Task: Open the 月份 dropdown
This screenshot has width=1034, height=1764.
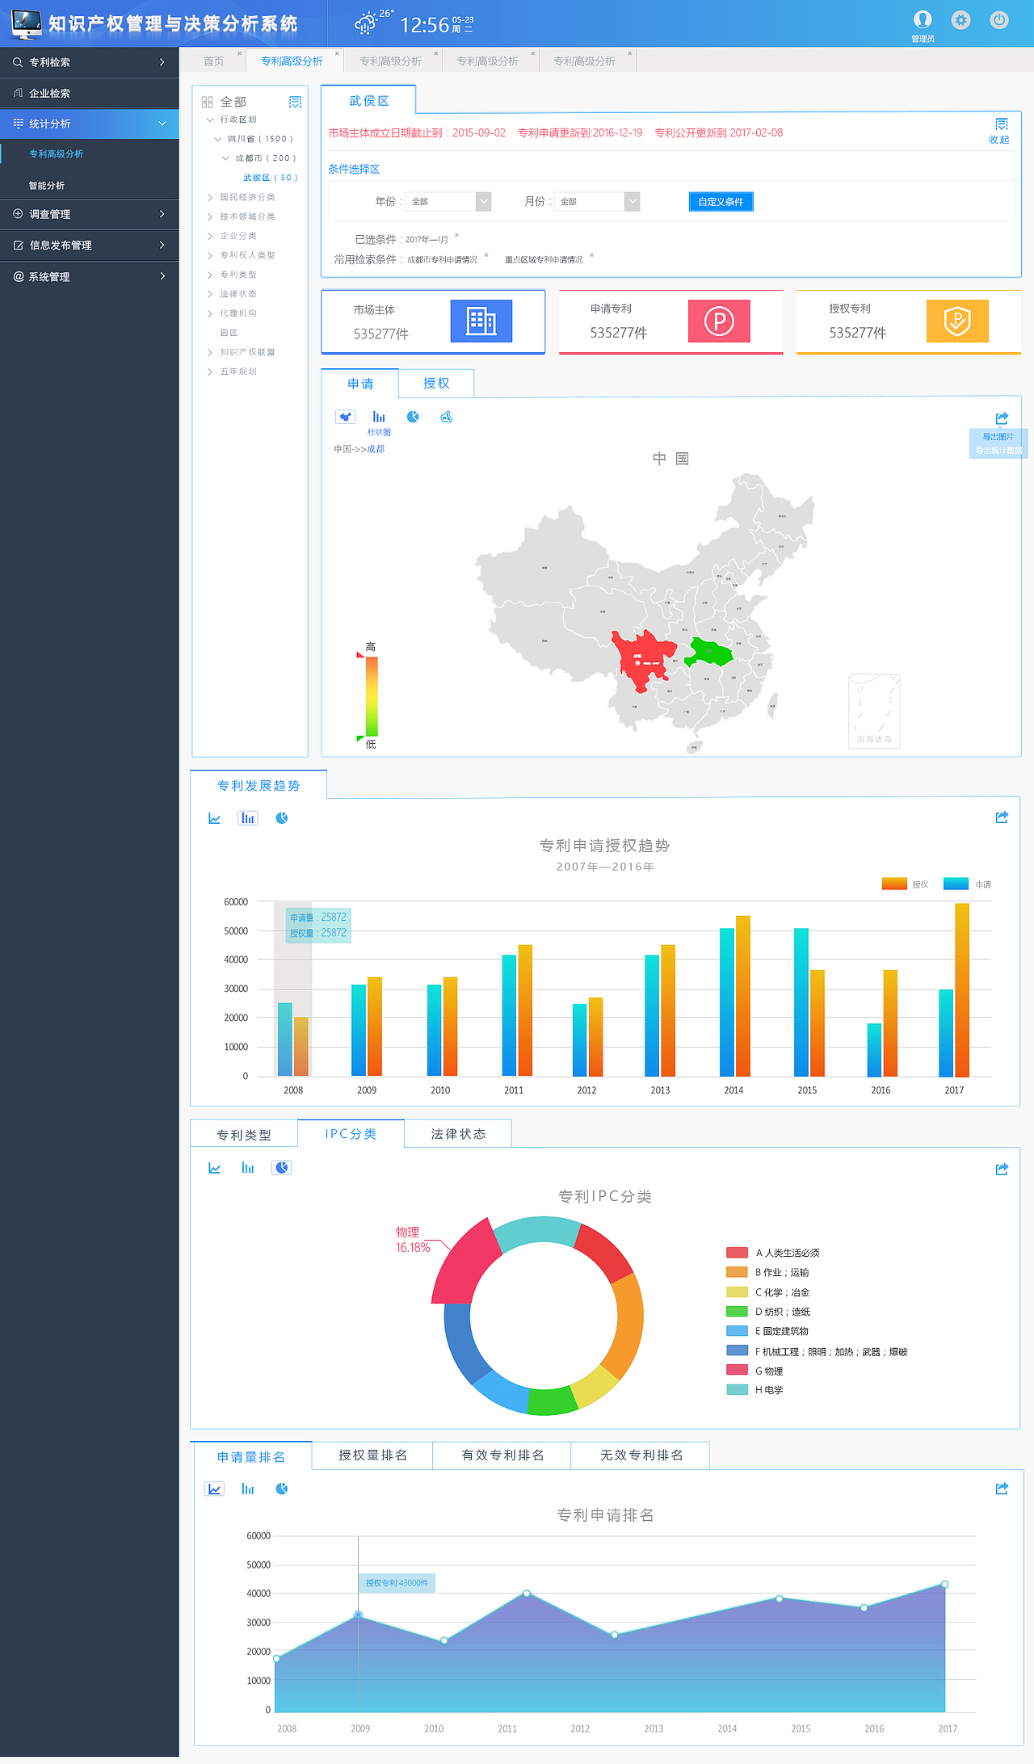Action: tap(597, 201)
